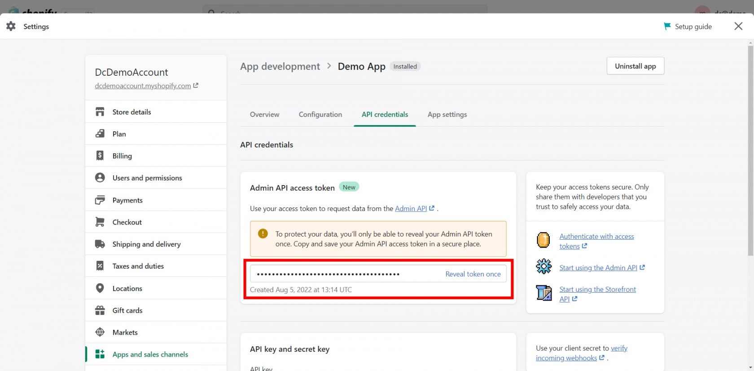Click the Locations pin icon
The width and height of the screenshot is (754, 371).
(100, 288)
